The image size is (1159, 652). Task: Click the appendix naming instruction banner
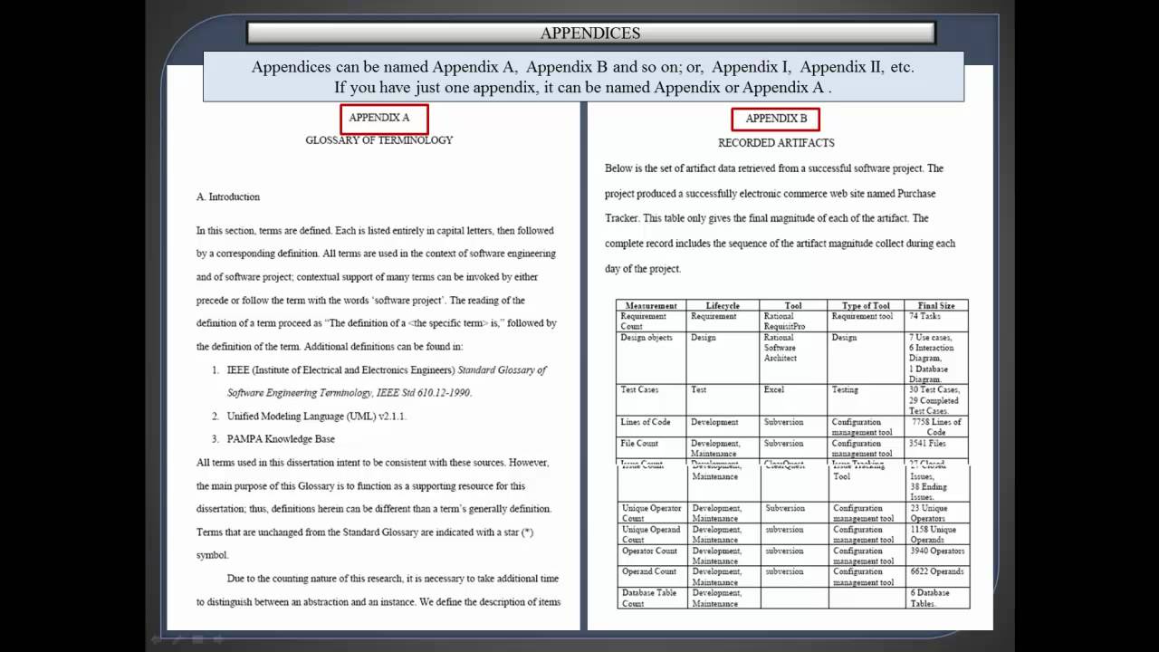589,77
